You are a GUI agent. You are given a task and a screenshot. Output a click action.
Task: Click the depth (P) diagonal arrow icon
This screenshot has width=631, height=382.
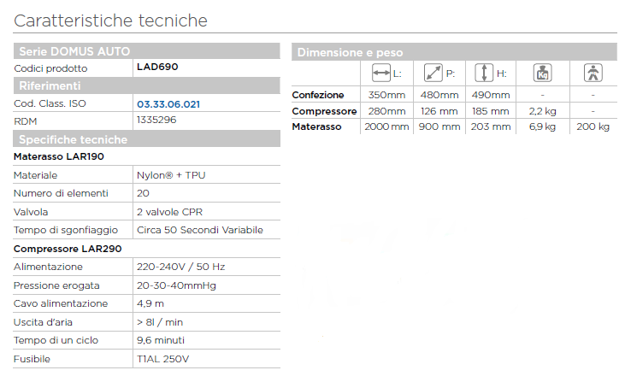pyautogui.click(x=433, y=73)
